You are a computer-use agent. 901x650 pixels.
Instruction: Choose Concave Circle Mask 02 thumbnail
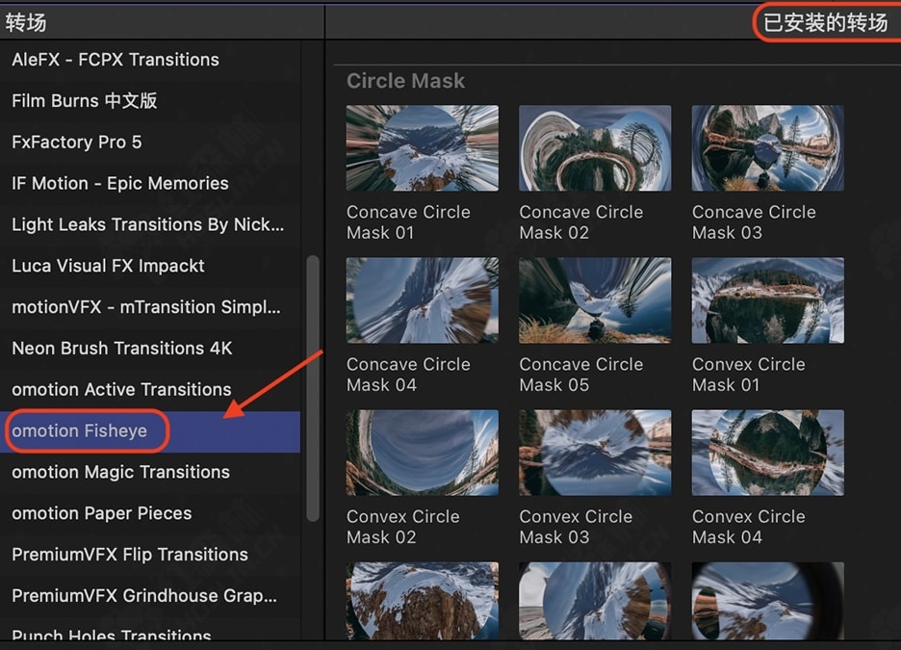pos(595,148)
